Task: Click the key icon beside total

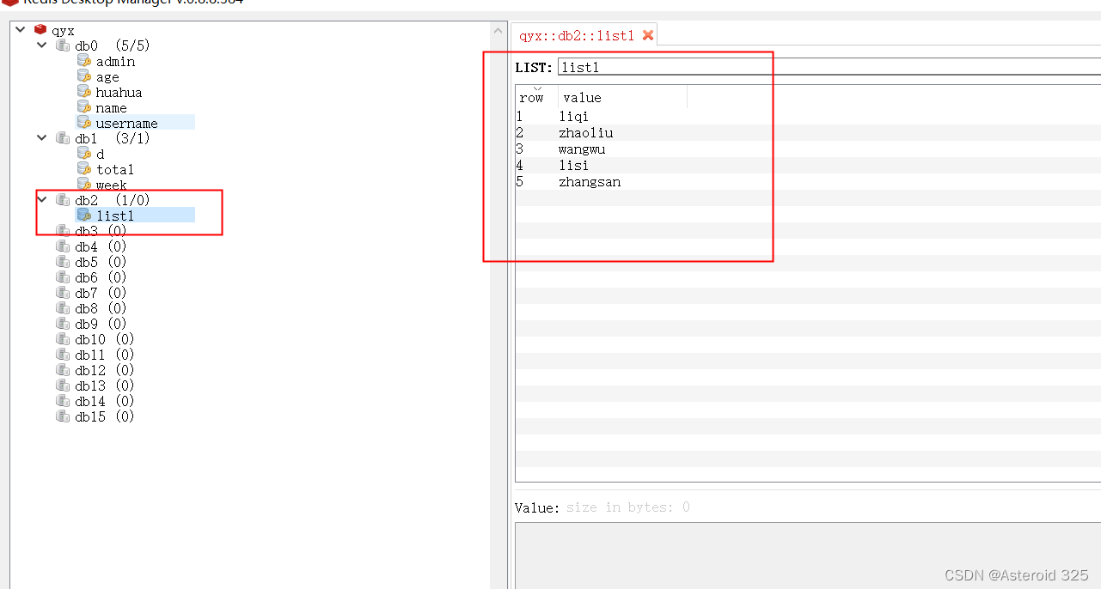Action: click(x=83, y=169)
